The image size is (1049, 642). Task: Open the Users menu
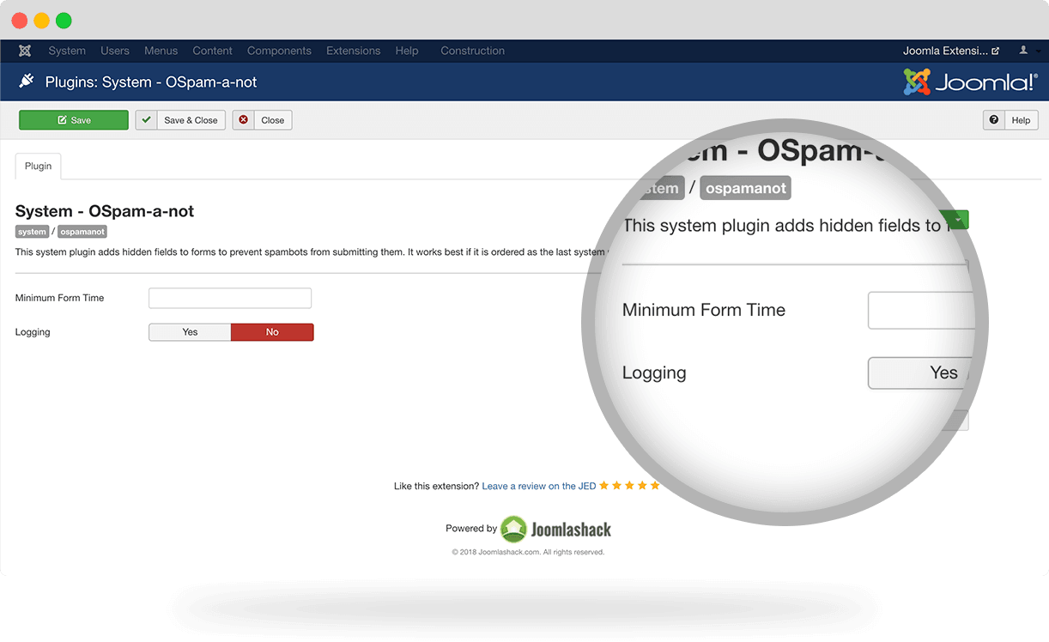(x=115, y=51)
